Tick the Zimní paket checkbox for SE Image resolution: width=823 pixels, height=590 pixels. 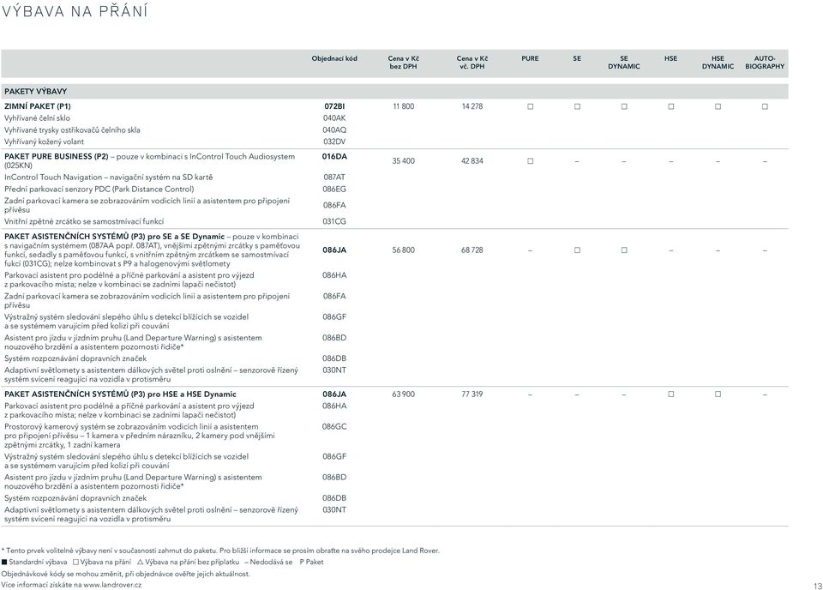point(577,106)
